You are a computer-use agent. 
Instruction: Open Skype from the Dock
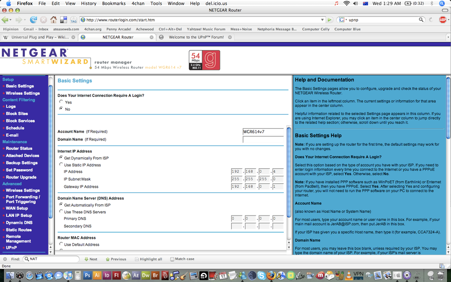(x=262, y=275)
